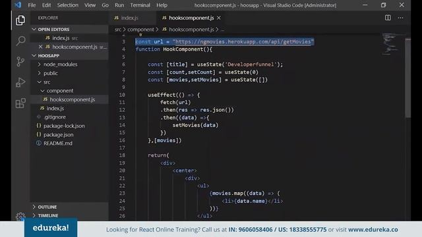Expand the public folder
Viewport: 422px width, 237px height.
click(40, 73)
